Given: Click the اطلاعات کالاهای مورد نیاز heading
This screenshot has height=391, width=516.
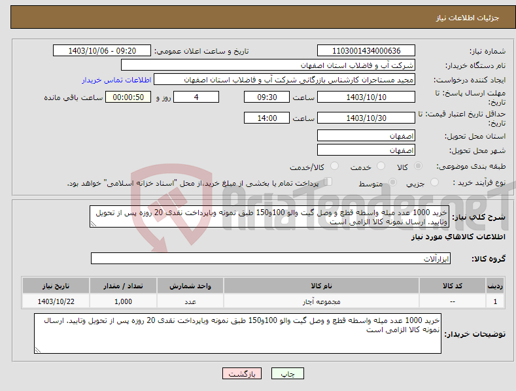Looking at the screenshot, I should pyautogui.click(x=458, y=237).
